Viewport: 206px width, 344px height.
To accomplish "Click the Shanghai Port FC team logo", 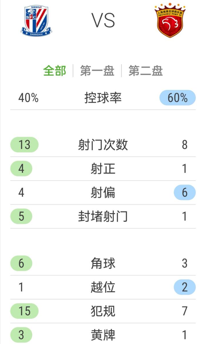I will pyautogui.click(x=170, y=21).
